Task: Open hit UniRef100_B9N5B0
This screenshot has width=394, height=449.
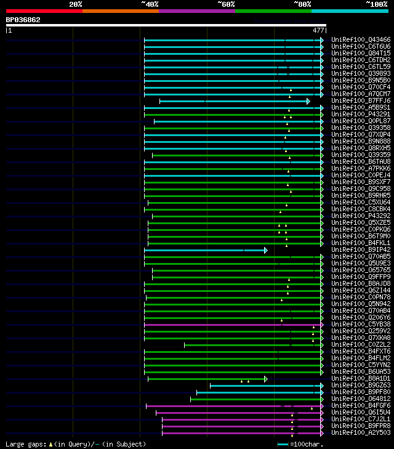Action: point(361,81)
